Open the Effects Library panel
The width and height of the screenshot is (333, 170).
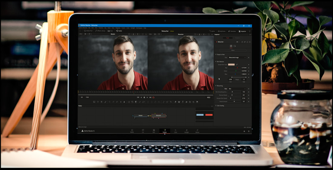[x=100, y=31]
